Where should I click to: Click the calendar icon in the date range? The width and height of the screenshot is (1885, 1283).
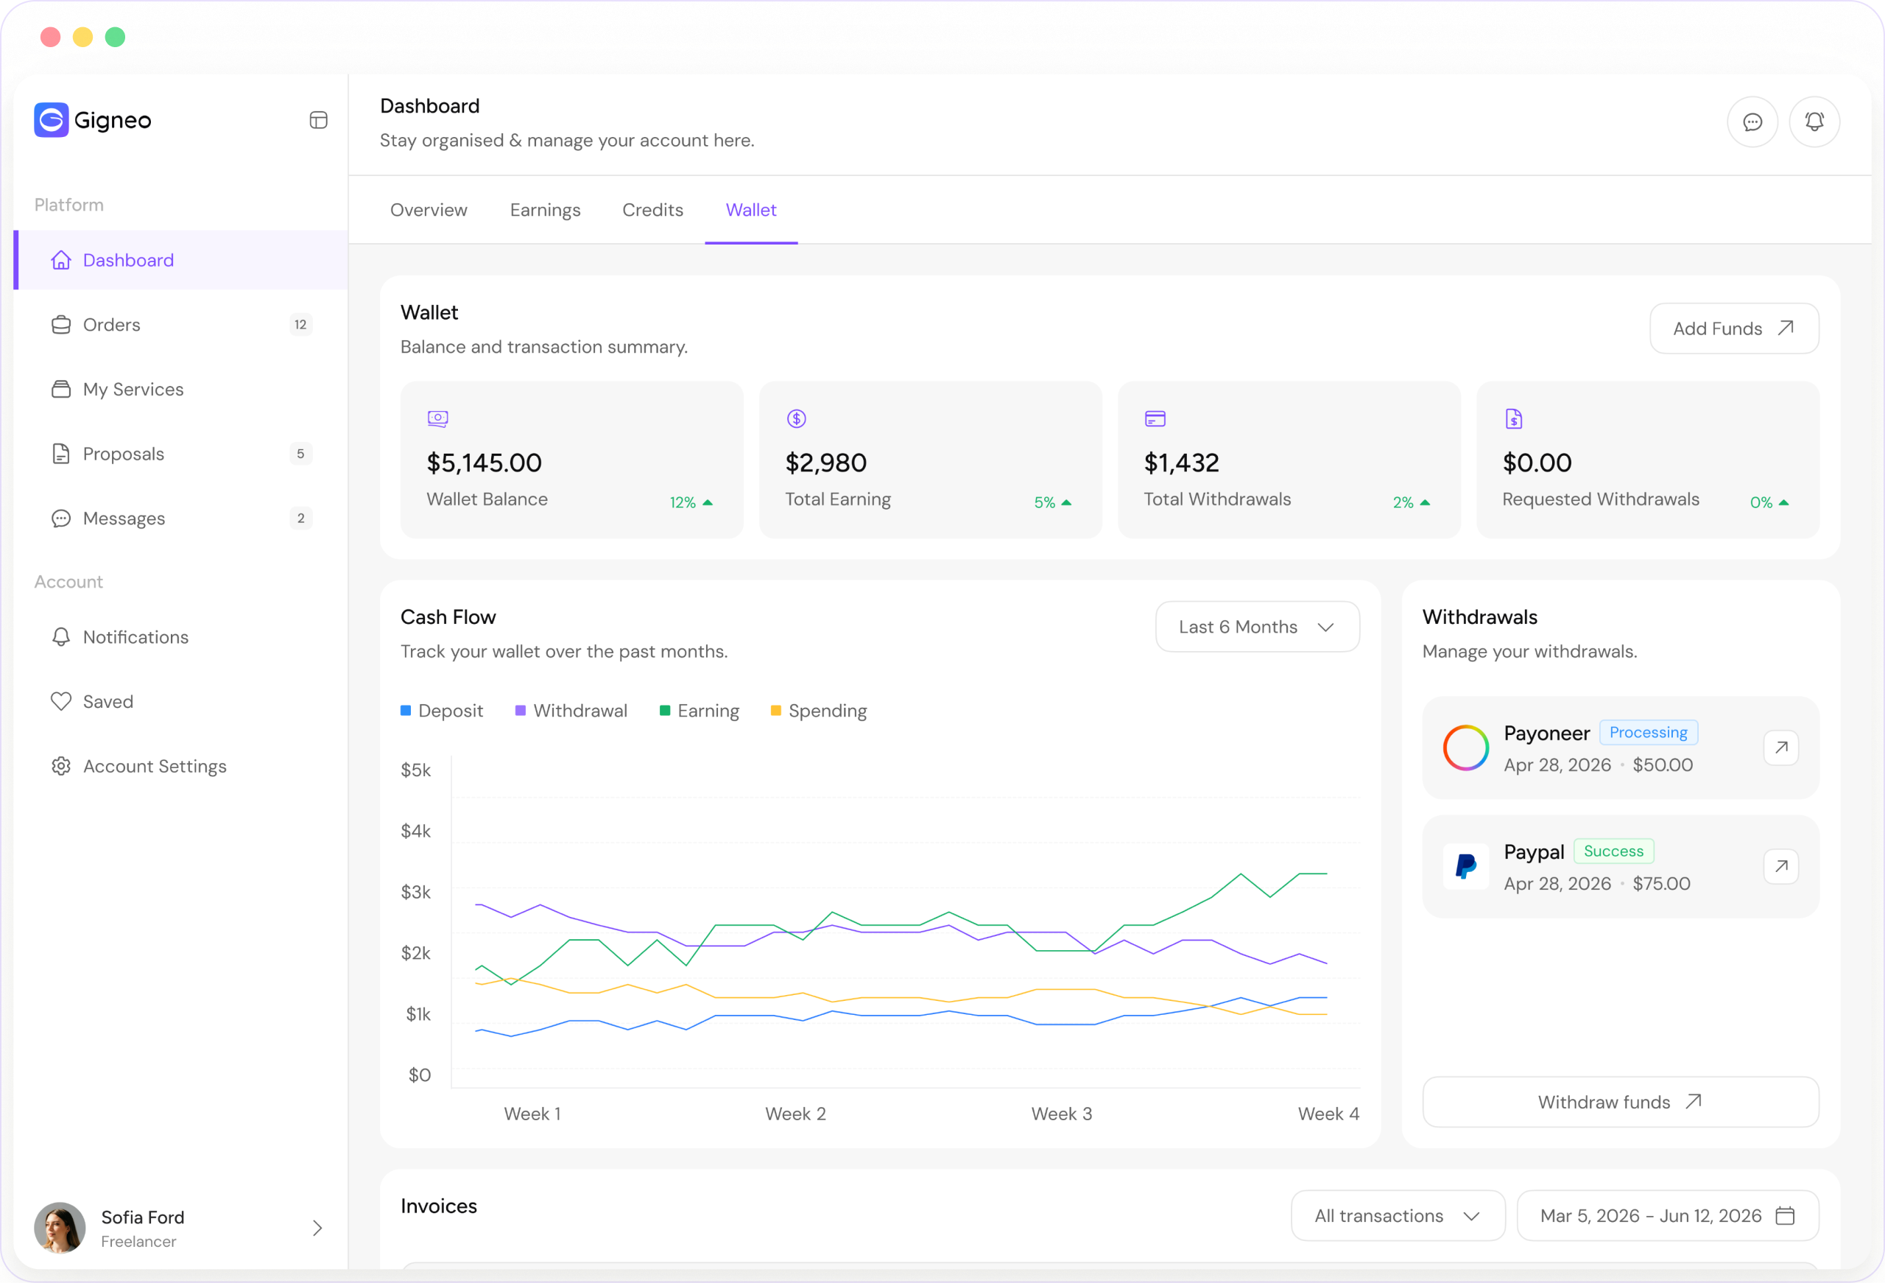click(x=1786, y=1216)
